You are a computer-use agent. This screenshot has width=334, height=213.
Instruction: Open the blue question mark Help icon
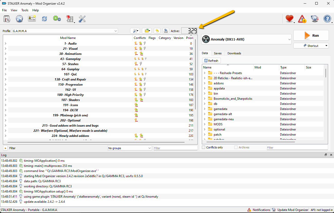327,19
